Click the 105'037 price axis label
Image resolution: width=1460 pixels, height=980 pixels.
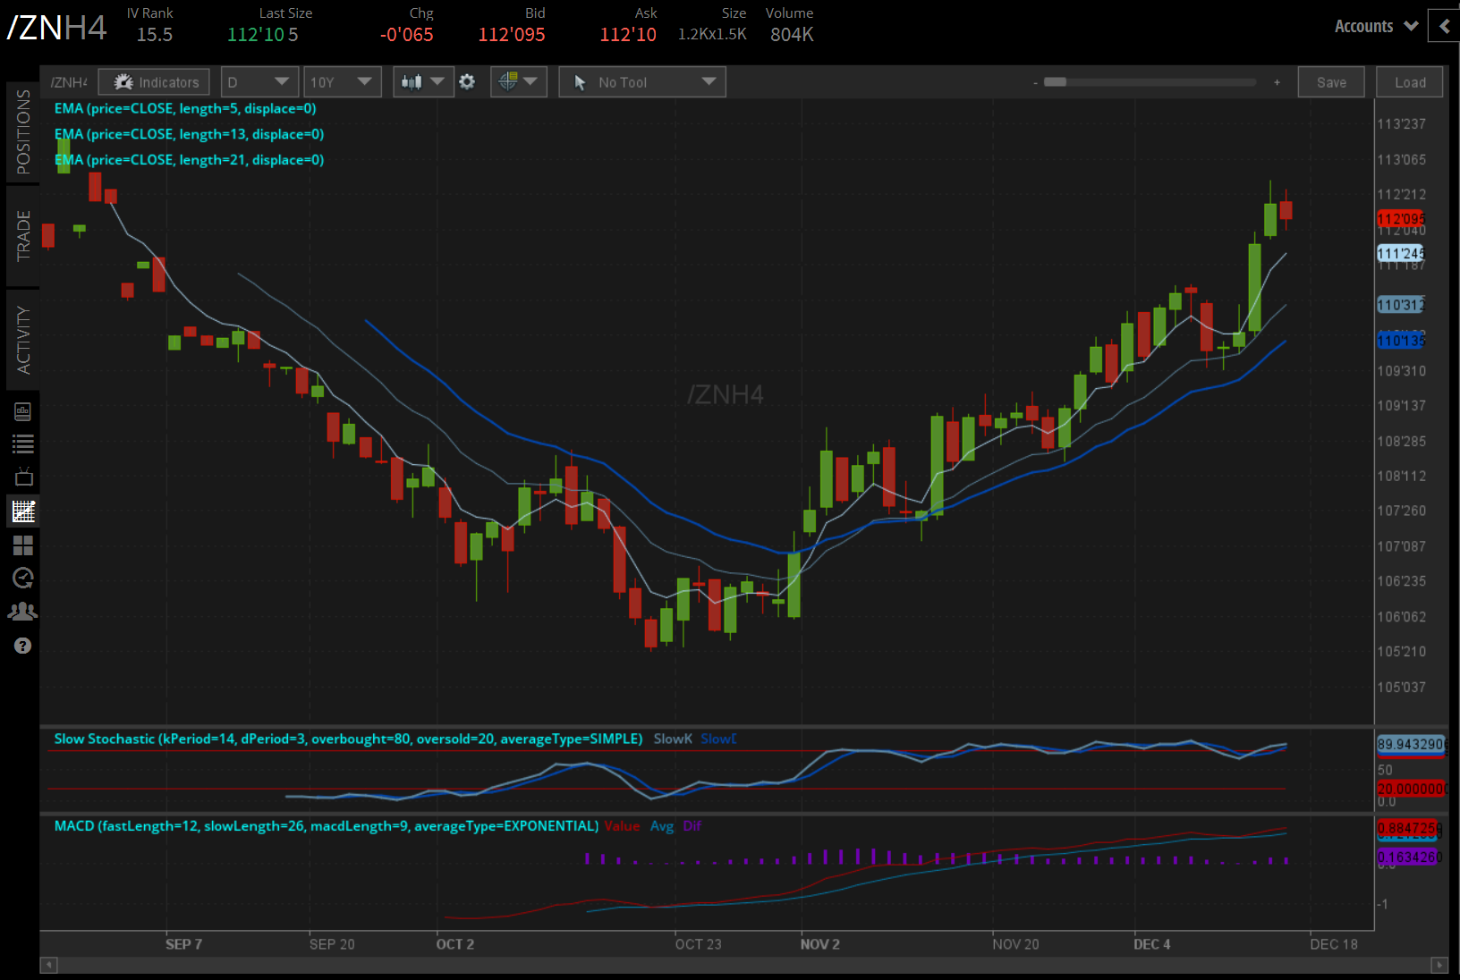click(x=1402, y=688)
